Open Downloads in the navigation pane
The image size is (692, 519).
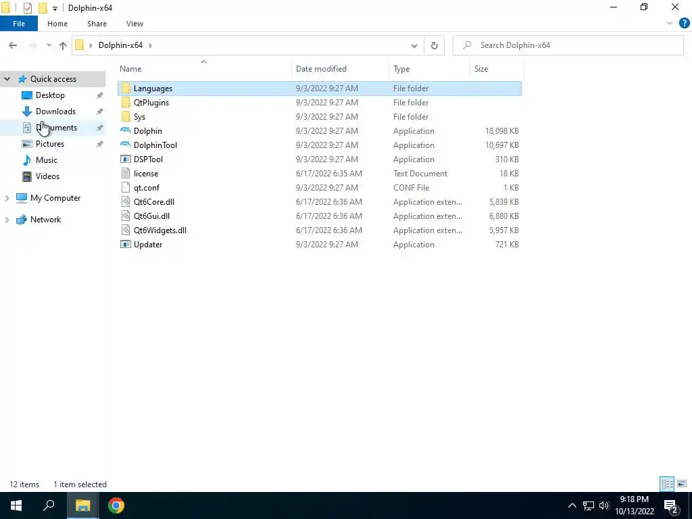55,112
